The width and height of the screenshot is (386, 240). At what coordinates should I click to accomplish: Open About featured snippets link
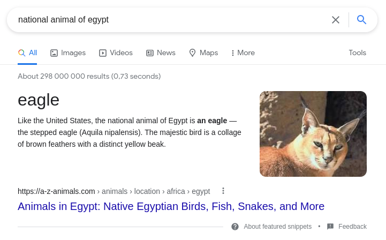click(278, 227)
